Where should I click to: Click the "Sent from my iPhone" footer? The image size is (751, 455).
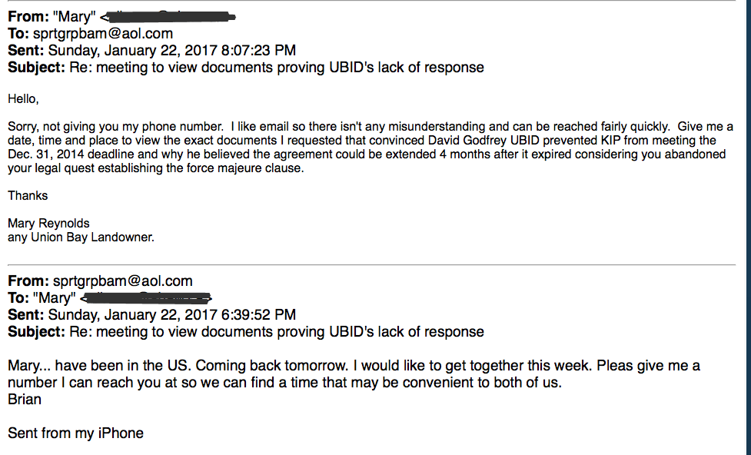coord(75,433)
